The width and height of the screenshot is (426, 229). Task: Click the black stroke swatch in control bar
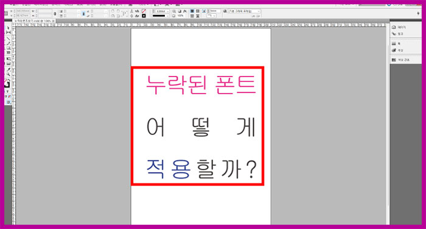pyautogui.click(x=144, y=16)
